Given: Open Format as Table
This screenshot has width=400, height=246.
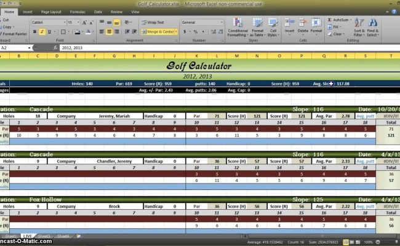Looking at the screenshot, I should [257, 27].
